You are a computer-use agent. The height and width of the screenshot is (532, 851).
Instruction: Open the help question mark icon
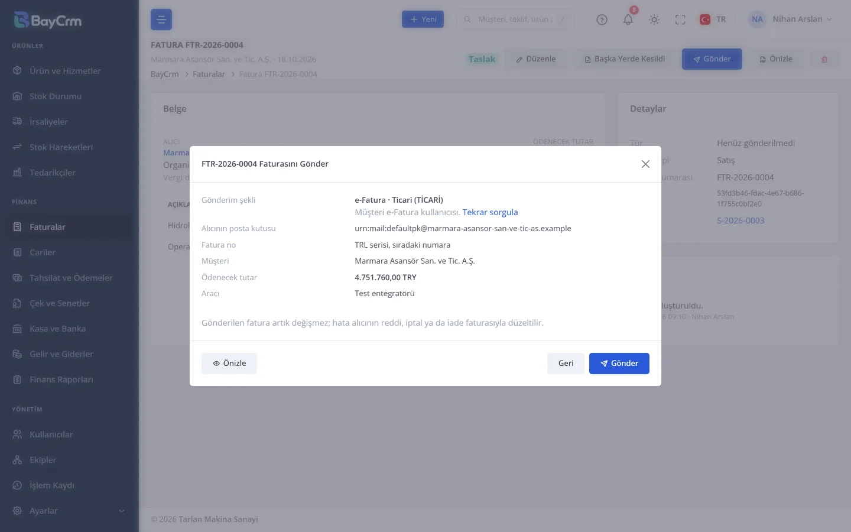pyautogui.click(x=602, y=20)
